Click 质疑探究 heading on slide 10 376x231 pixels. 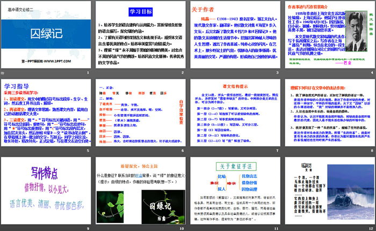[139, 166]
